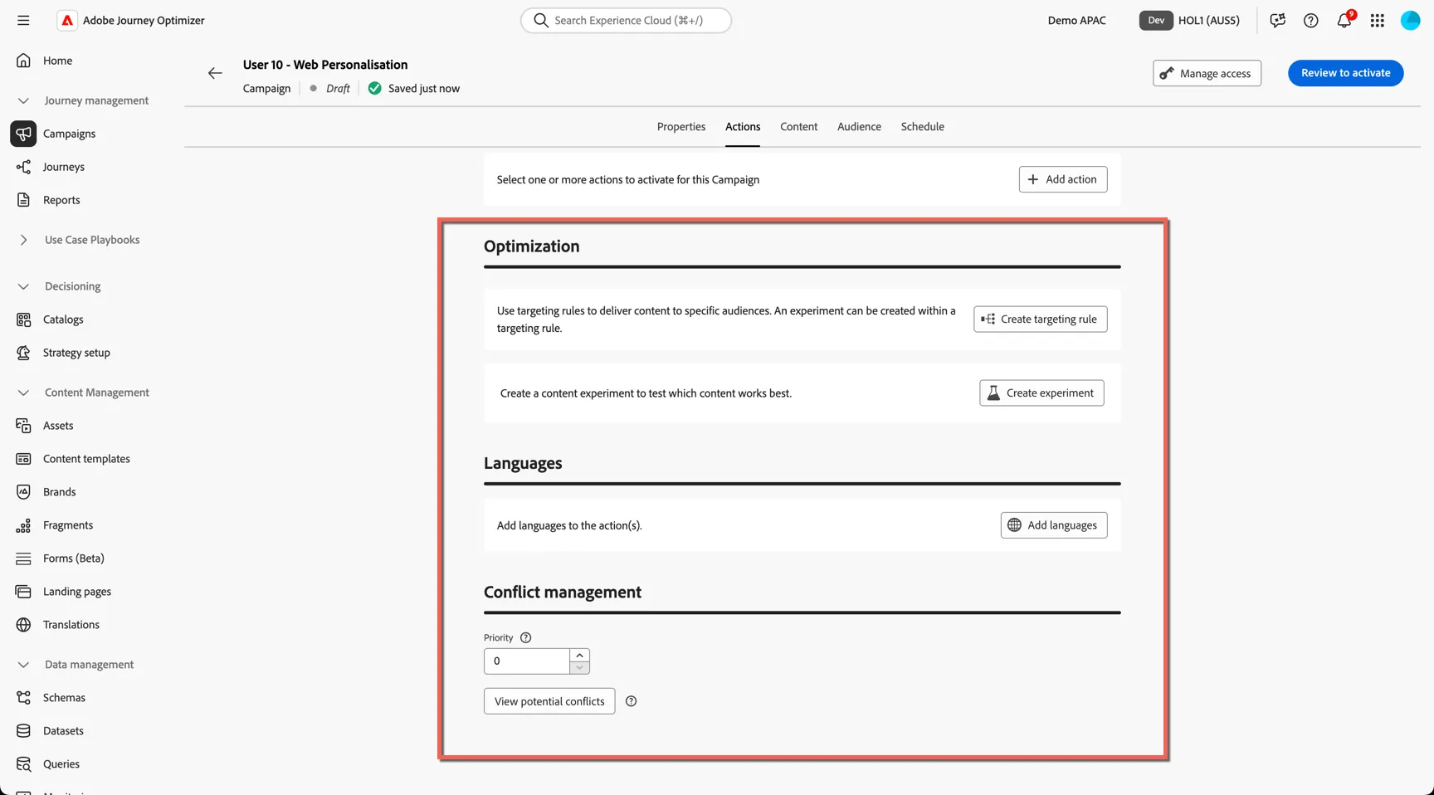Screen dimensions: 1434x795
Task: Click View potential conflicts
Action: tap(549, 701)
